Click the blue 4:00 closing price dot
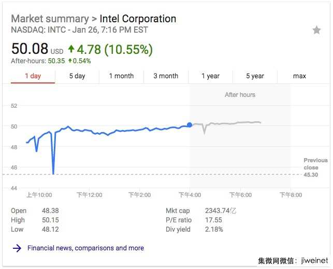 [x=190, y=124]
